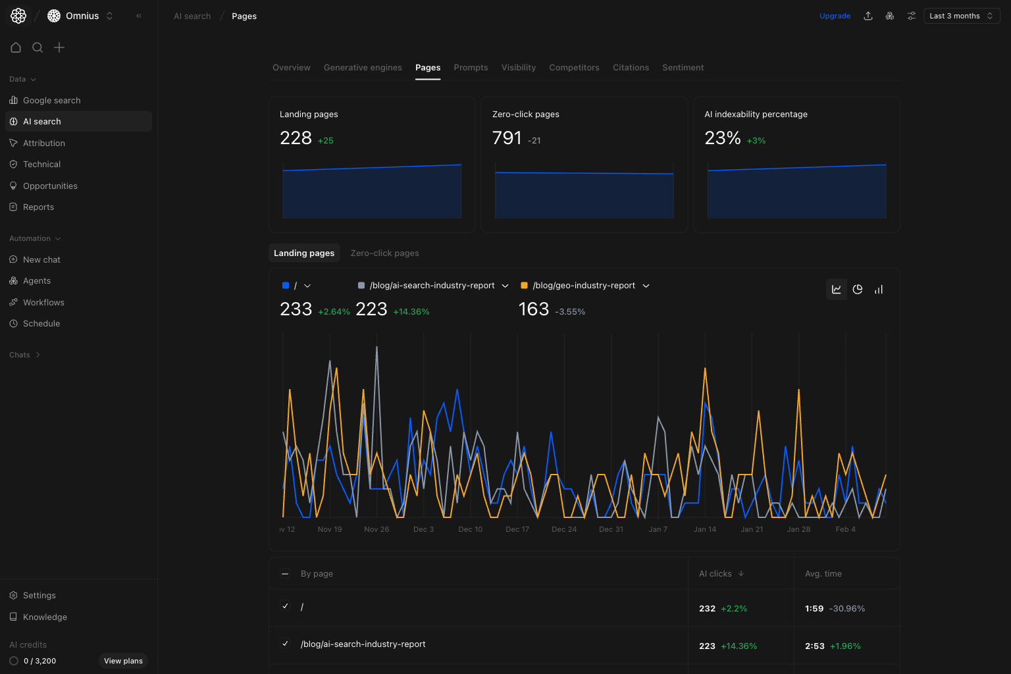Click the blue legend swatch for /

(284, 285)
